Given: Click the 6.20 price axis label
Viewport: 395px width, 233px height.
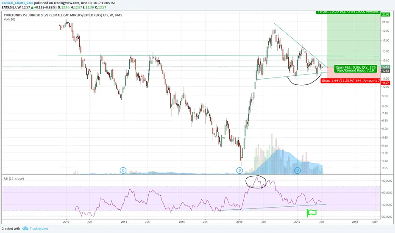Looking at the screenshot, I should (x=385, y=129).
